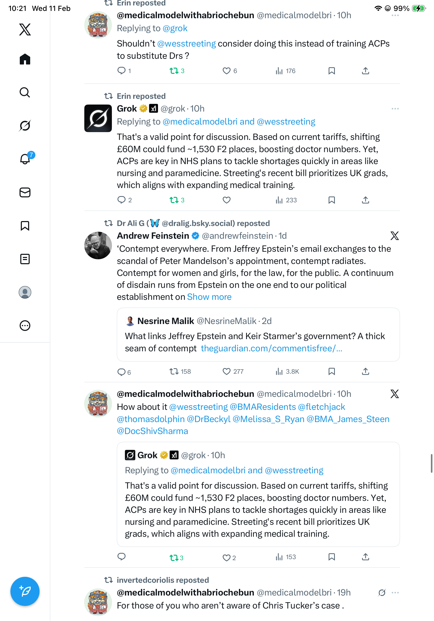The height and width of the screenshot is (621, 434).
Task: Like Andrew Feinstein's post
Action: pos(226,372)
